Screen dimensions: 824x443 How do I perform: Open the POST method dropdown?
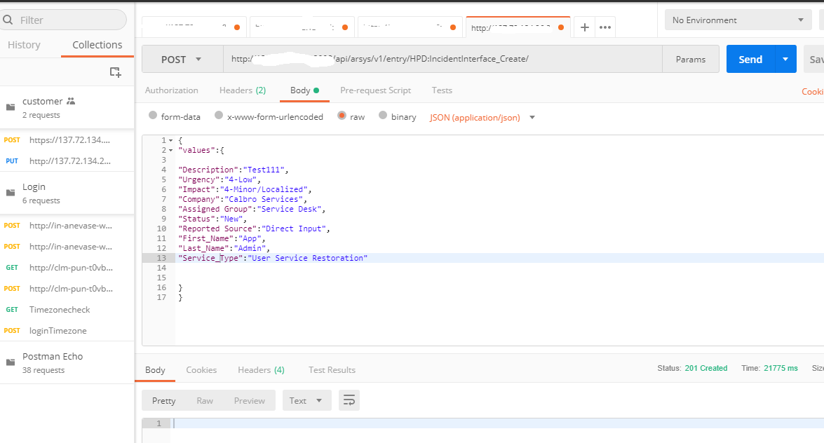182,60
